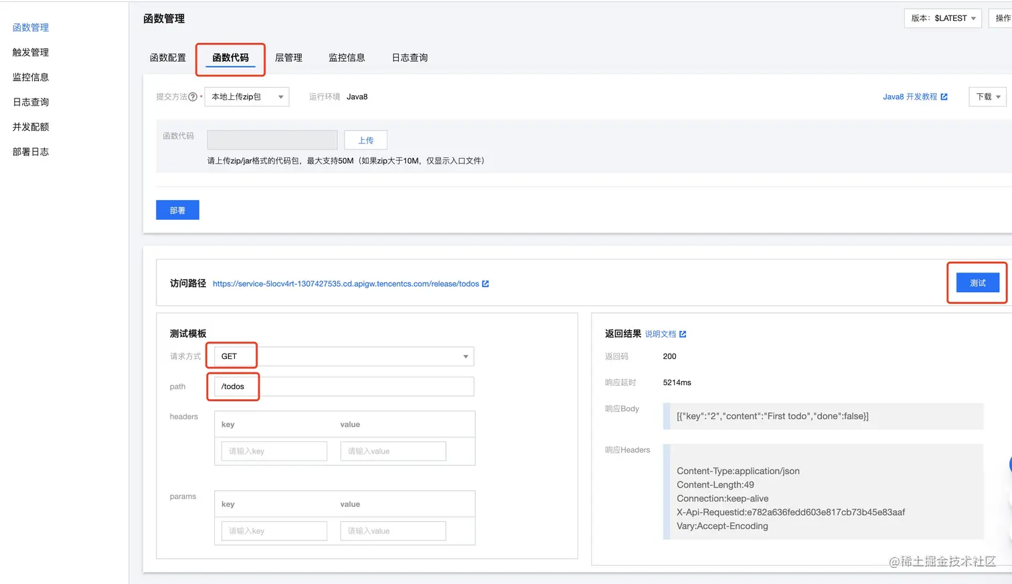Open the GET request method dropdown
Image resolution: width=1012 pixels, height=584 pixels.
coord(344,356)
